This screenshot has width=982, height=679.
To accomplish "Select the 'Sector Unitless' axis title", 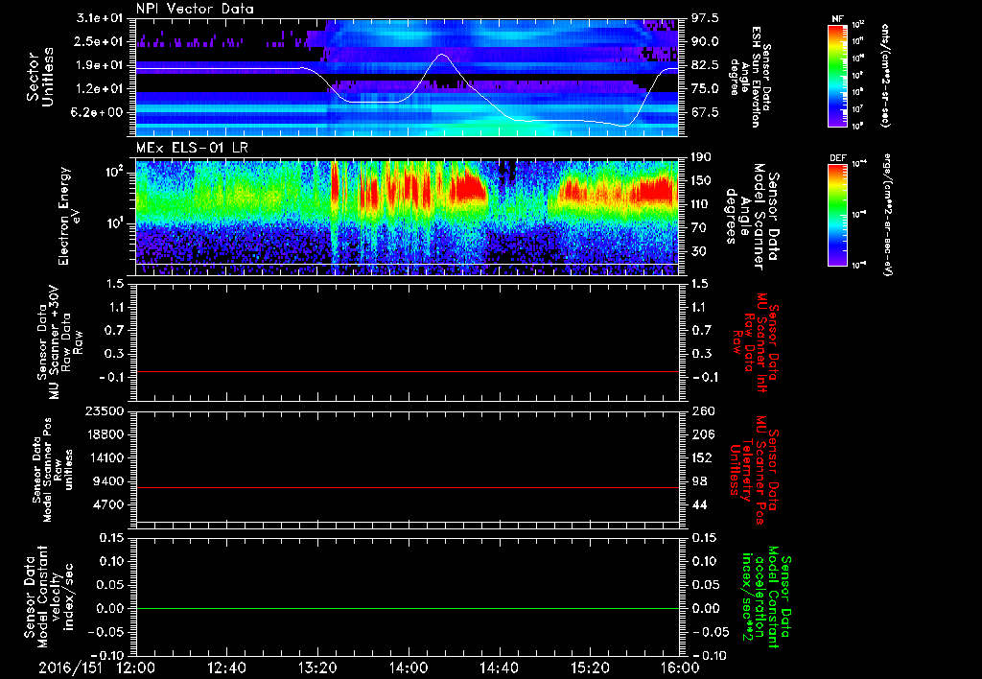I will coord(40,77).
